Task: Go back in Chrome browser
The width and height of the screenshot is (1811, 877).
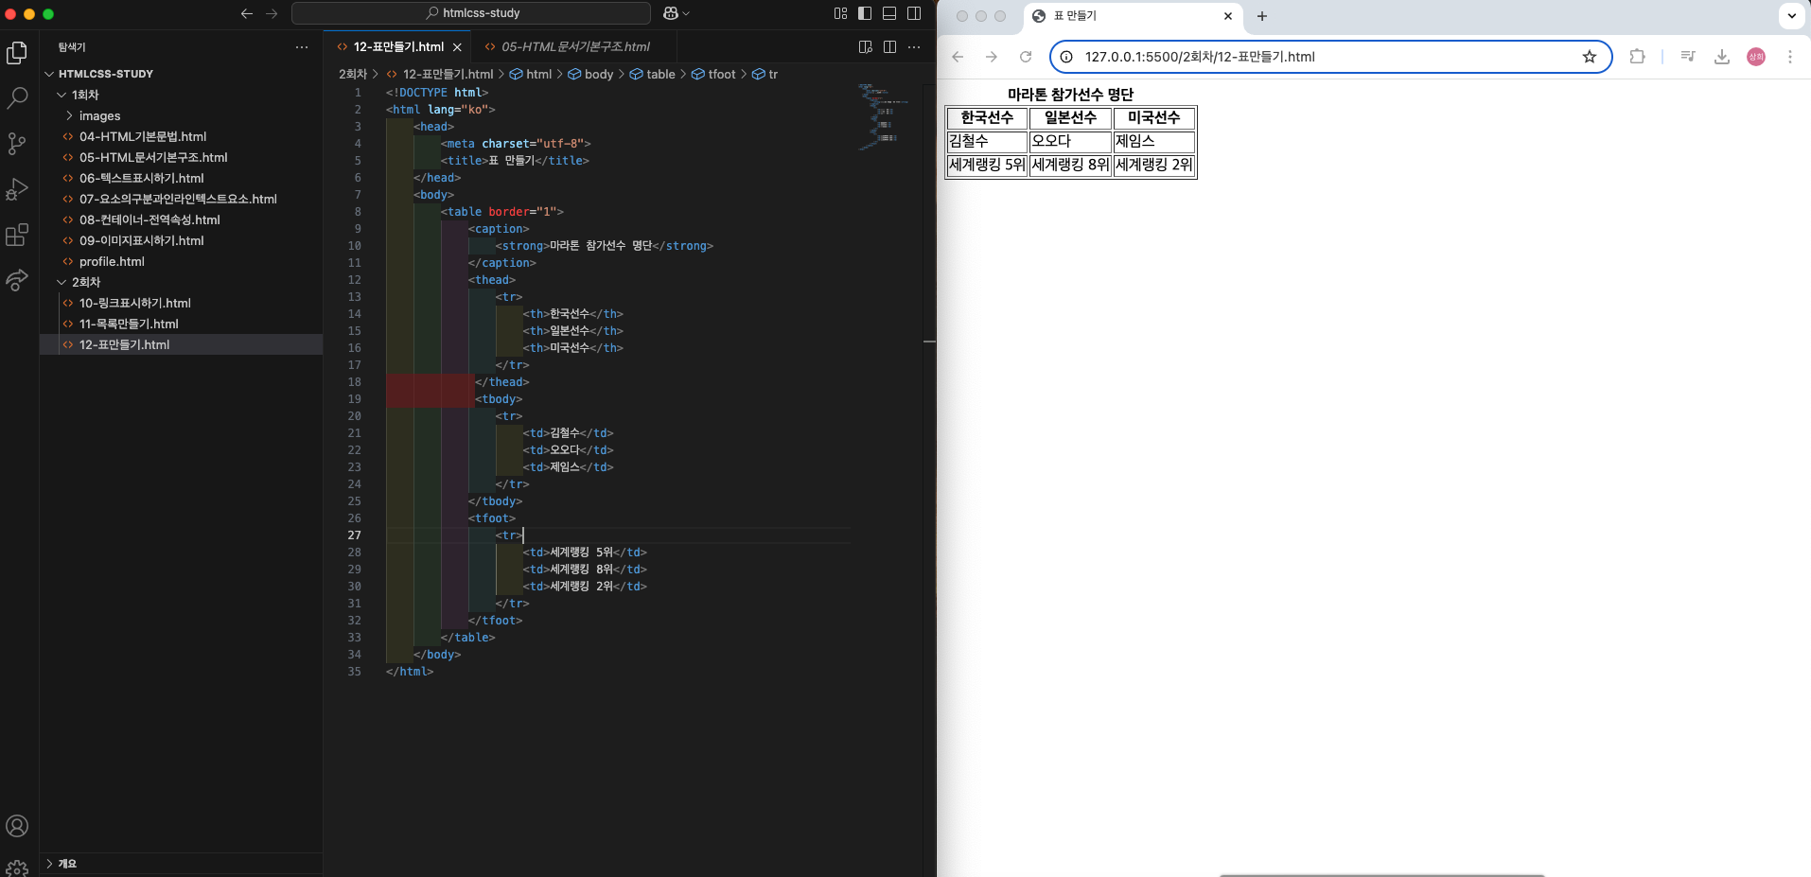Action: pos(958,57)
